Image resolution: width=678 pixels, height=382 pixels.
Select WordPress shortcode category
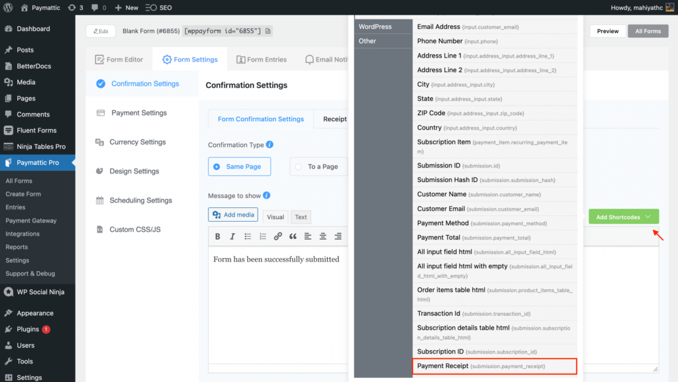coord(383,26)
